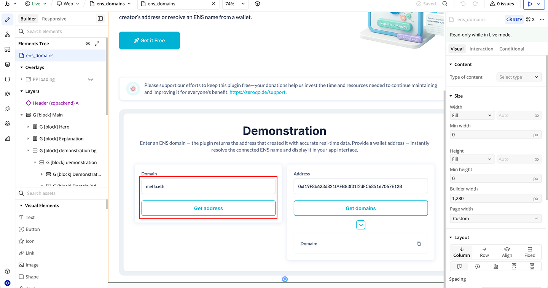The height and width of the screenshot is (288, 548).
Task: Open the Width Fill dropdown
Action: (x=472, y=115)
